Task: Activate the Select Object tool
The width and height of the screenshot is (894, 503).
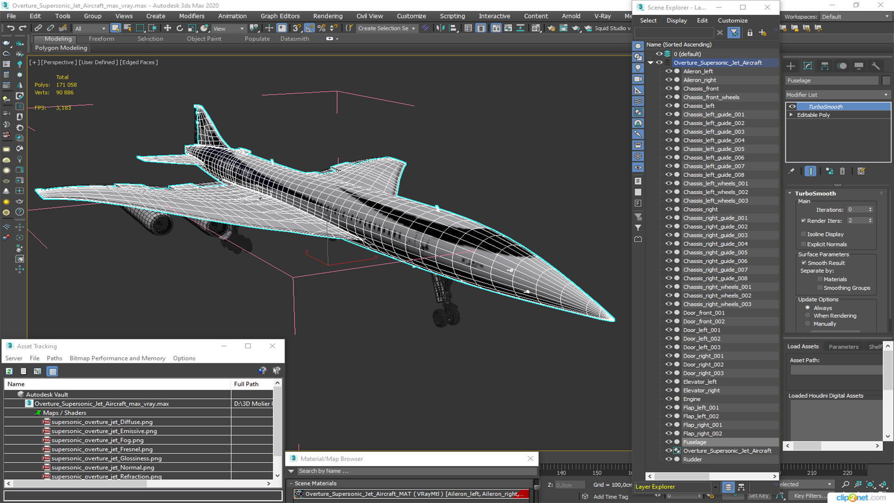Action: (115, 28)
